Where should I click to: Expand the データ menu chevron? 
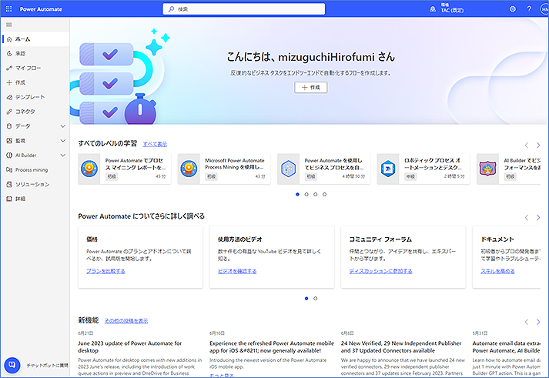[x=63, y=126]
